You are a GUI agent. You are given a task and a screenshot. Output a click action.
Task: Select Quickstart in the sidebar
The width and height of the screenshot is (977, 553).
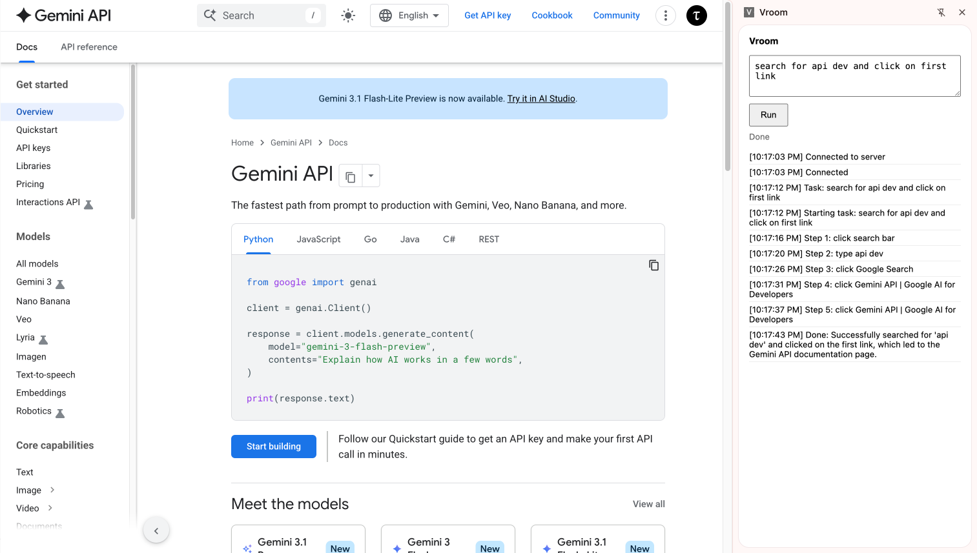(x=37, y=130)
